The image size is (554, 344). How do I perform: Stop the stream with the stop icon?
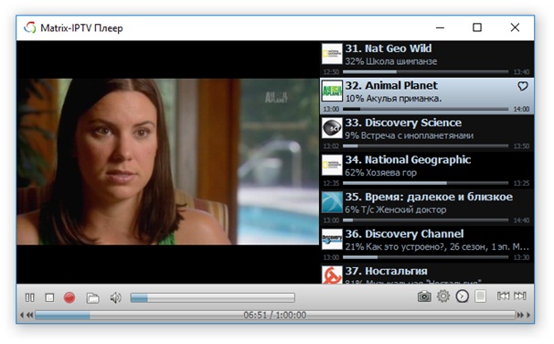[49, 297]
